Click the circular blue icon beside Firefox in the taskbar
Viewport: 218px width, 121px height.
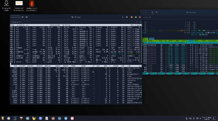[x=59, y=118]
